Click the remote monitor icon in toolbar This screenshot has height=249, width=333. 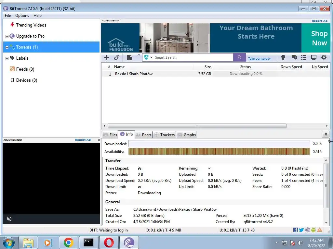tap(314, 57)
